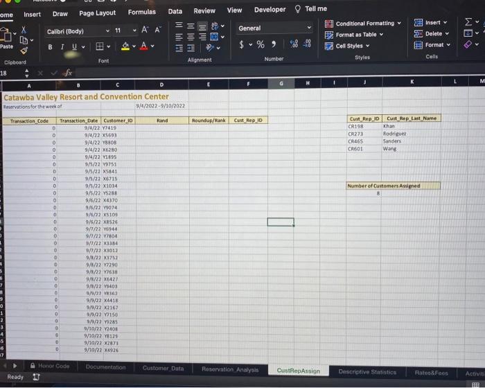485x388 pixels.
Task: Open the Insert ribbon tab
Action: pyautogui.click(x=32, y=15)
